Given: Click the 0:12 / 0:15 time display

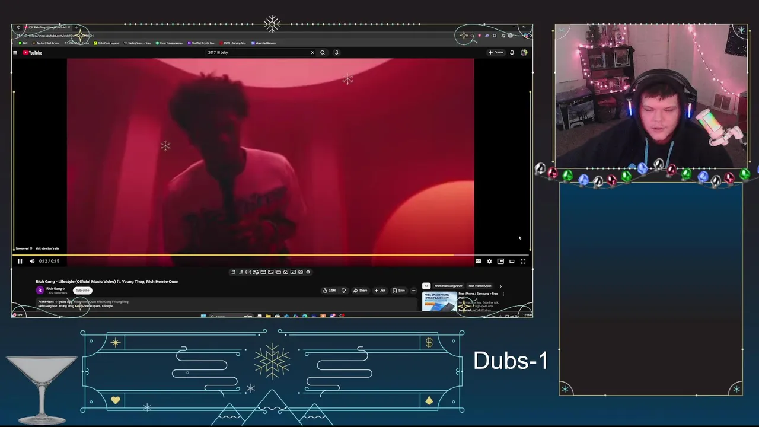Looking at the screenshot, I should tap(49, 261).
